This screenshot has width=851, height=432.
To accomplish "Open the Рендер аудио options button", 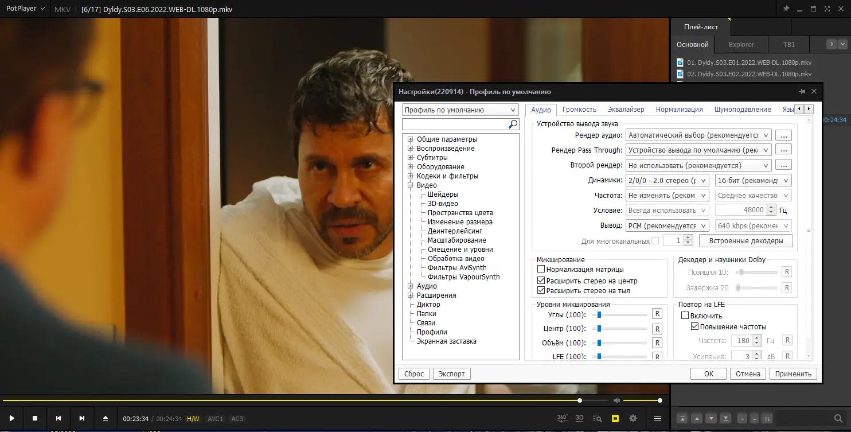I will pyautogui.click(x=783, y=135).
